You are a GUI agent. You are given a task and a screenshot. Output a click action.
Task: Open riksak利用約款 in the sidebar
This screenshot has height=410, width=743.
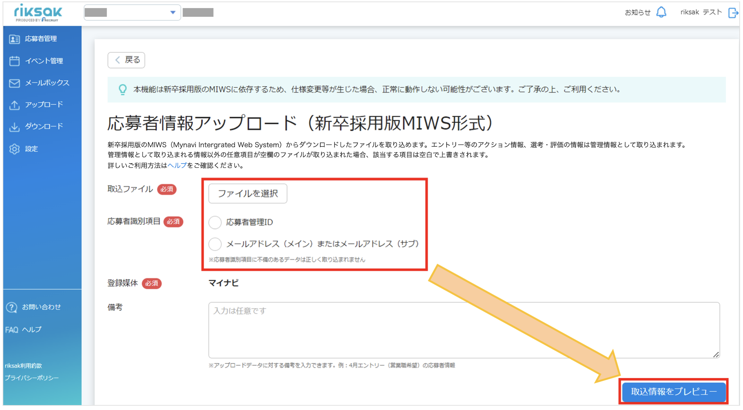[24, 366]
